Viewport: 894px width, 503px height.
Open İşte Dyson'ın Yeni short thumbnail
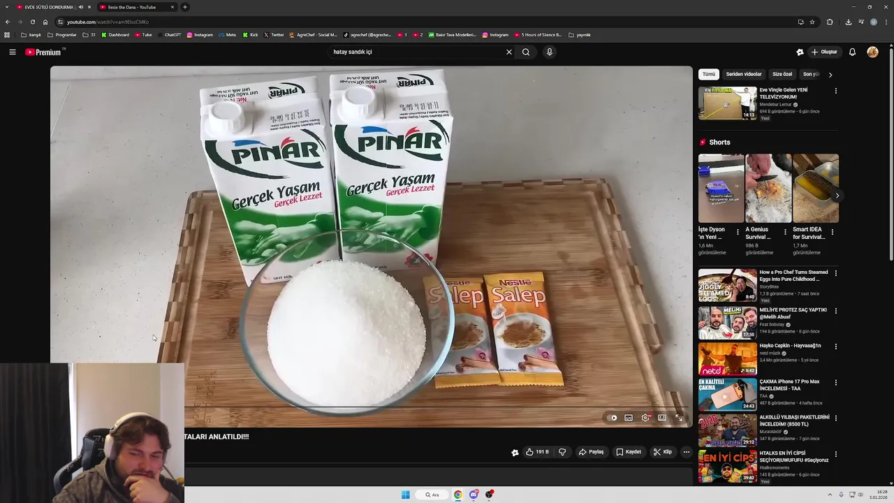click(721, 188)
